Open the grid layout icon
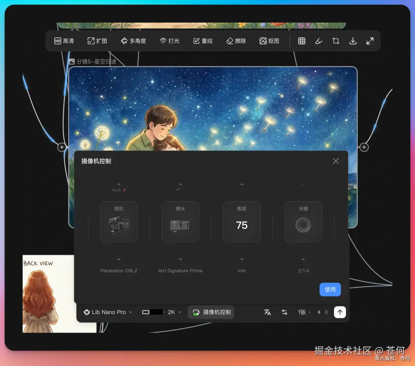The image size is (415, 366). click(x=301, y=41)
